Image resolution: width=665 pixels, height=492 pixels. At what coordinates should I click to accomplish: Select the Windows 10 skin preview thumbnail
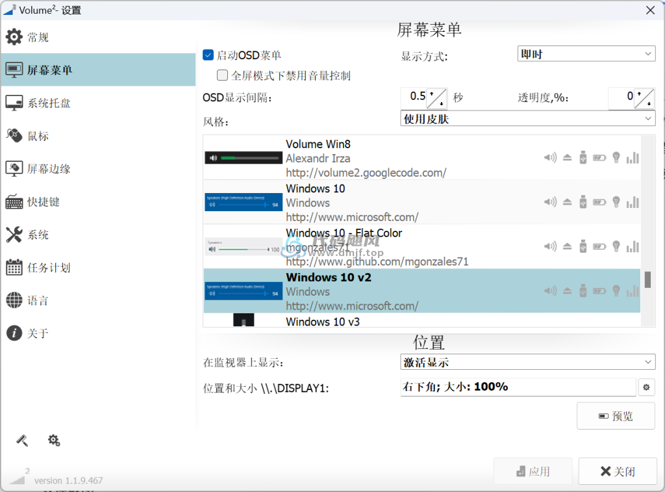[x=244, y=202]
